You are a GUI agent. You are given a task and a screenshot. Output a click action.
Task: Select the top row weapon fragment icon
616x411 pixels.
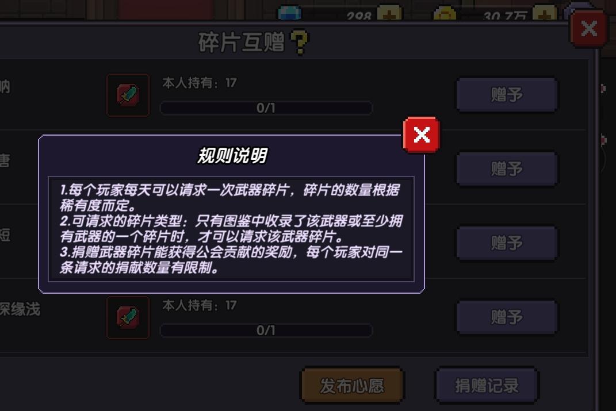[128, 95]
